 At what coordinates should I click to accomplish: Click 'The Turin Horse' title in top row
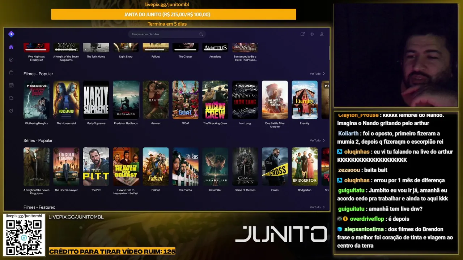(96, 57)
